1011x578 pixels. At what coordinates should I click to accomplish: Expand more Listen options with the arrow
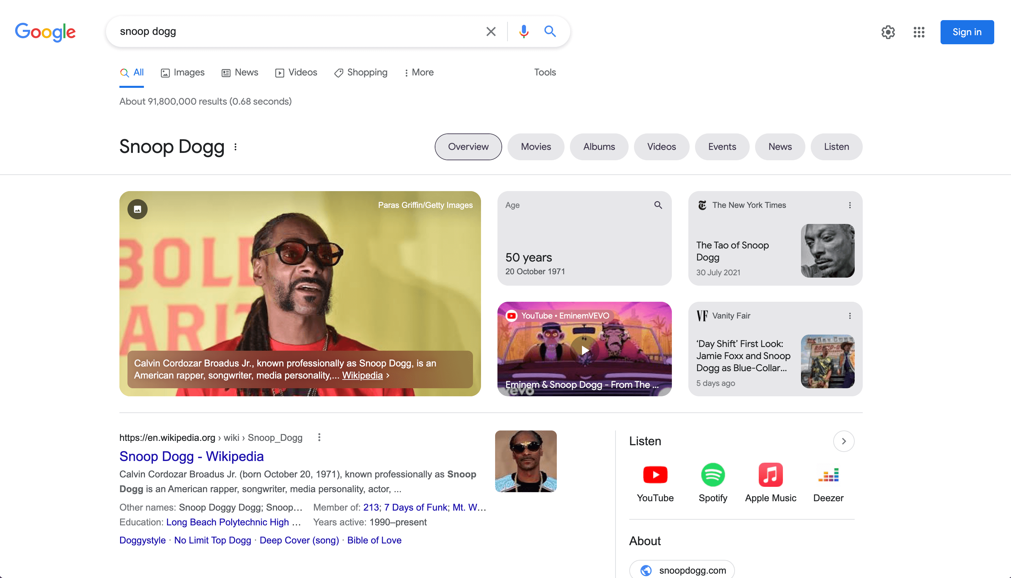pyautogui.click(x=844, y=441)
